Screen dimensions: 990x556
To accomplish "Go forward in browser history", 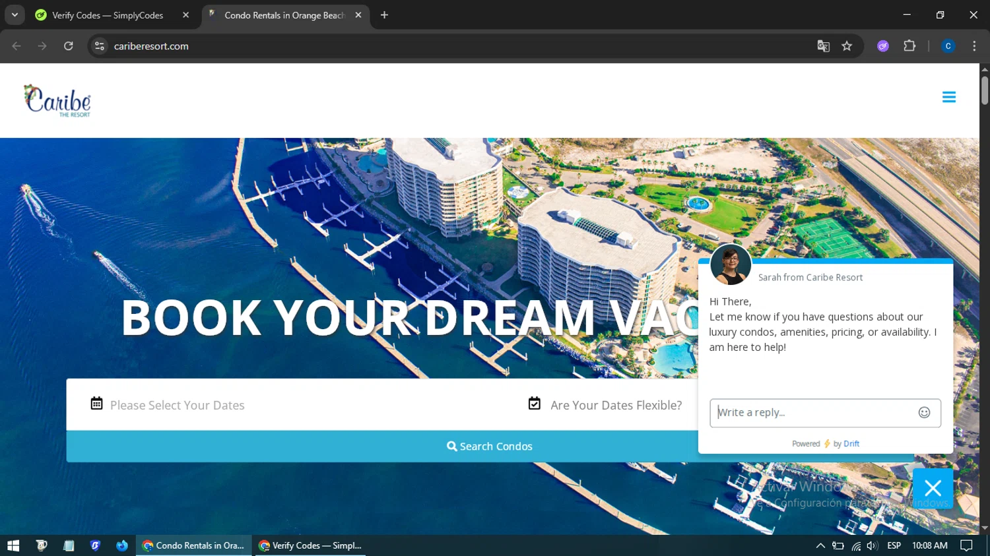I will pyautogui.click(x=42, y=46).
